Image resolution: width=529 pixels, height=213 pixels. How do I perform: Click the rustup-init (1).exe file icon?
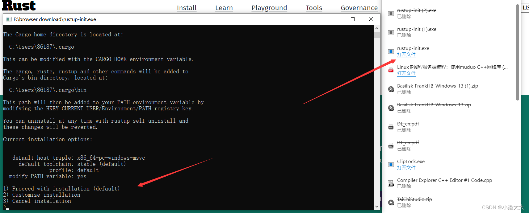391,32
